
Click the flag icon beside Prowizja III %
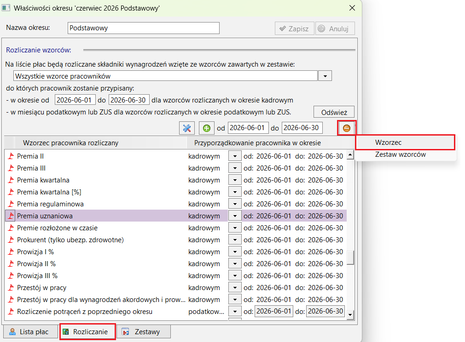coord(11,275)
